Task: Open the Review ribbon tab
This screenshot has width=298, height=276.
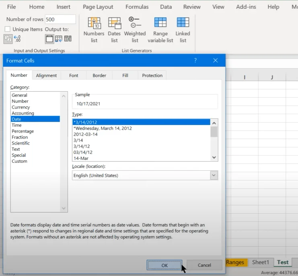Action: 192,7
